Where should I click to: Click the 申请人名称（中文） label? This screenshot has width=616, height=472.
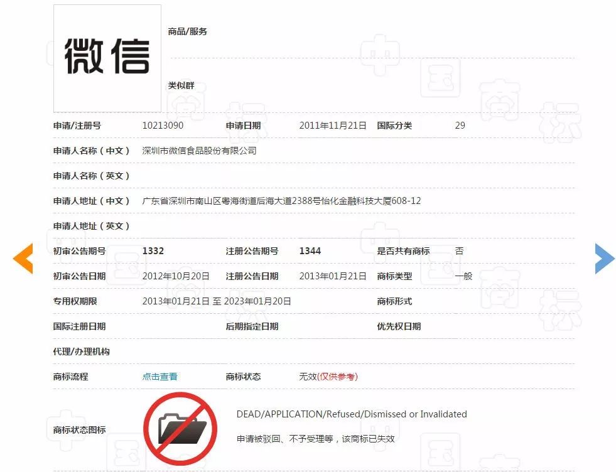pos(91,151)
